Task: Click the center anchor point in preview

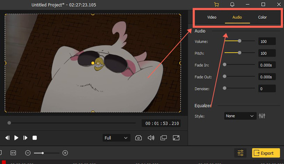Action: [x=93, y=63]
